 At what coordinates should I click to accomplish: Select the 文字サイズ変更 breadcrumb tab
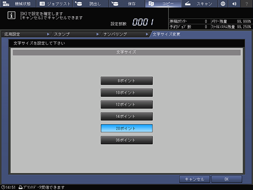166,34
